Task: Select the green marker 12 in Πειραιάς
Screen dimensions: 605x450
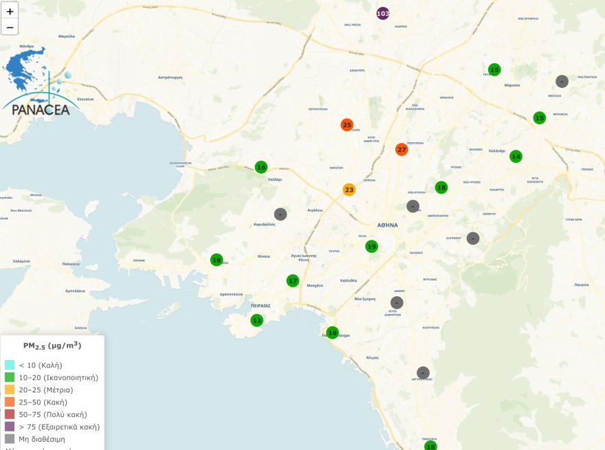Action: coord(257,319)
